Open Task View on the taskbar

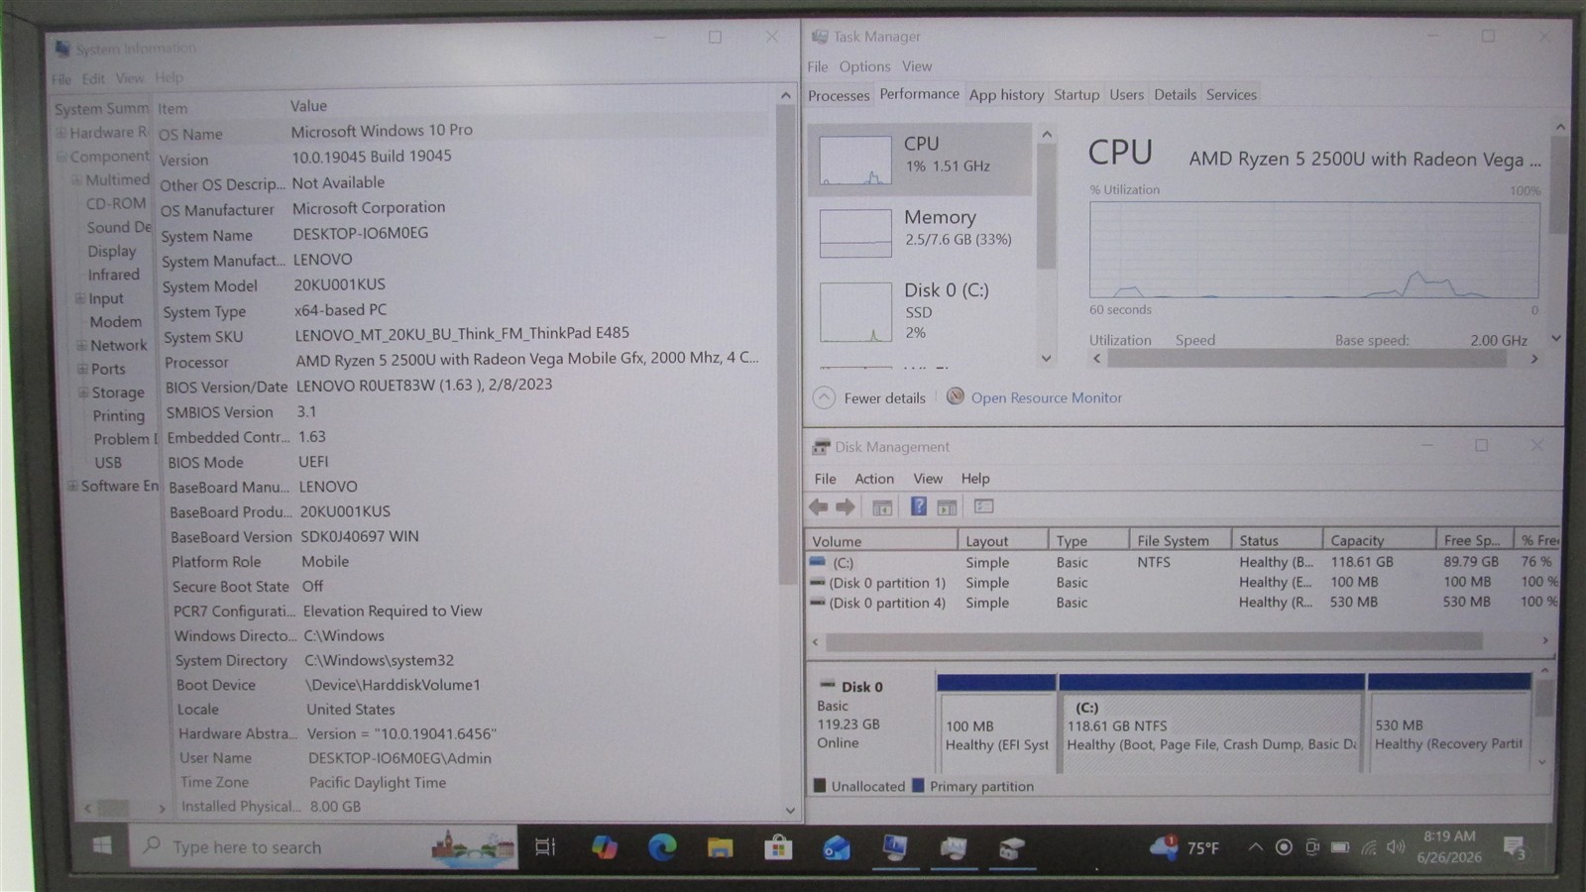[545, 847]
